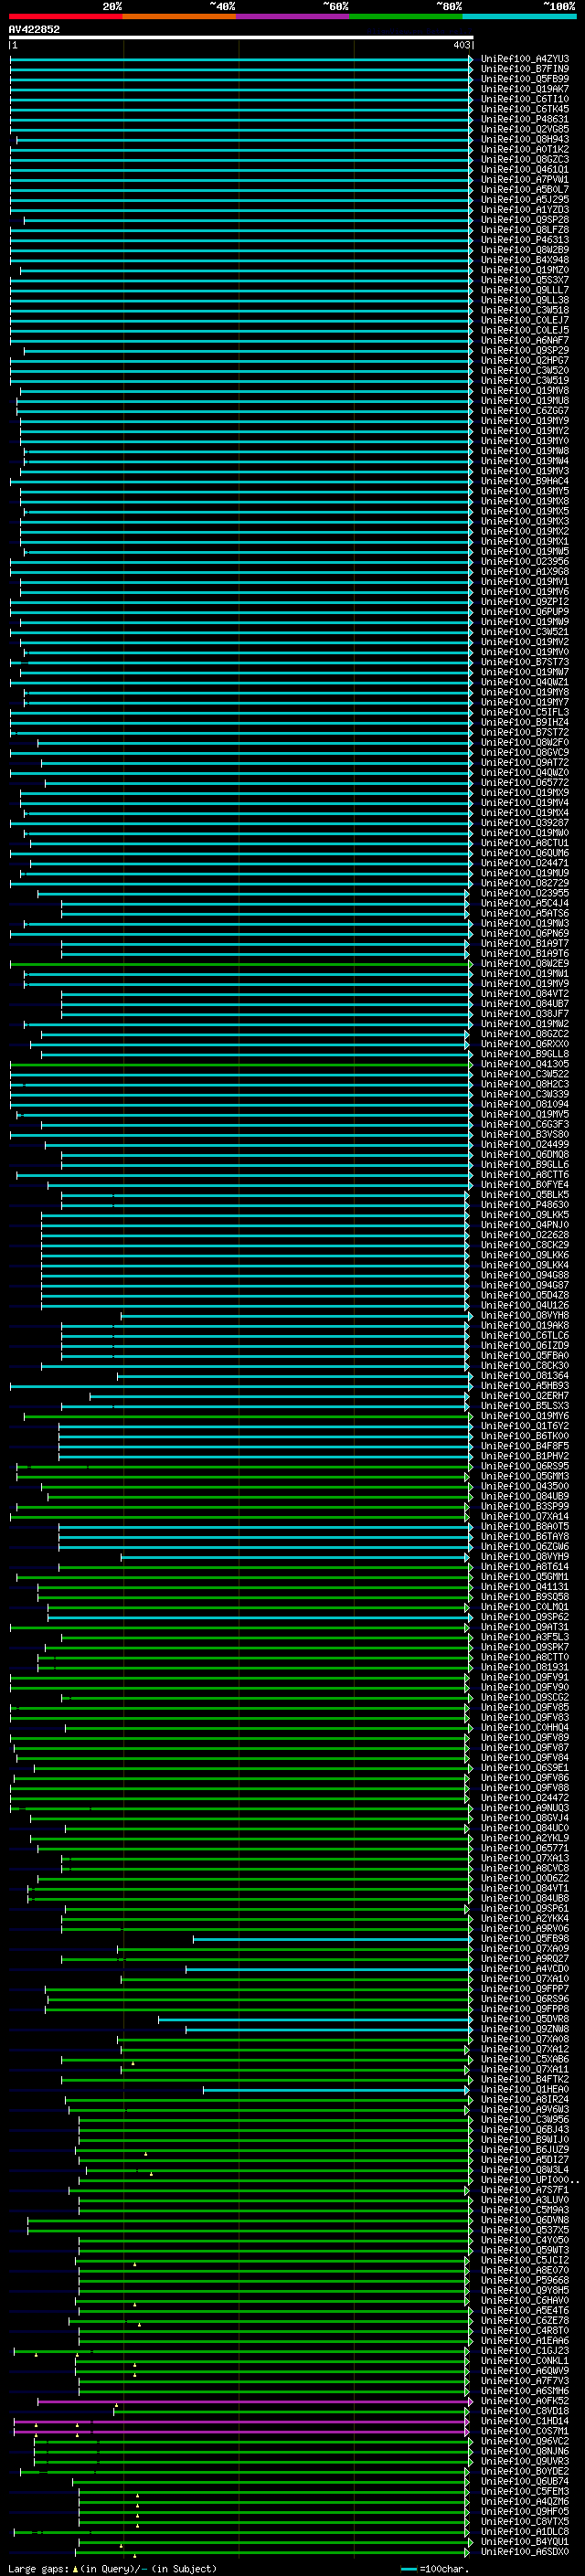Select label UniRef100_A5HB93
Viewport: 585px width, 2576px height.
[x=524, y=1385]
